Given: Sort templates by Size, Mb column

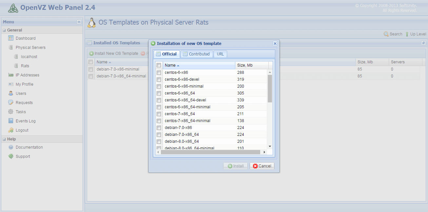Looking at the screenshot, I should [251, 65].
